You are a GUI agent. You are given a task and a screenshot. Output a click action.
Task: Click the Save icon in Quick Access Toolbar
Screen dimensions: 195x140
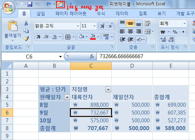point(30,4)
